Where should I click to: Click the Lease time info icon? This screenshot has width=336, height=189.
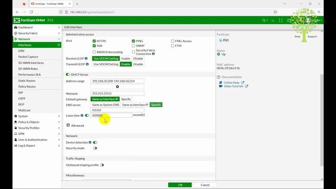(82, 115)
